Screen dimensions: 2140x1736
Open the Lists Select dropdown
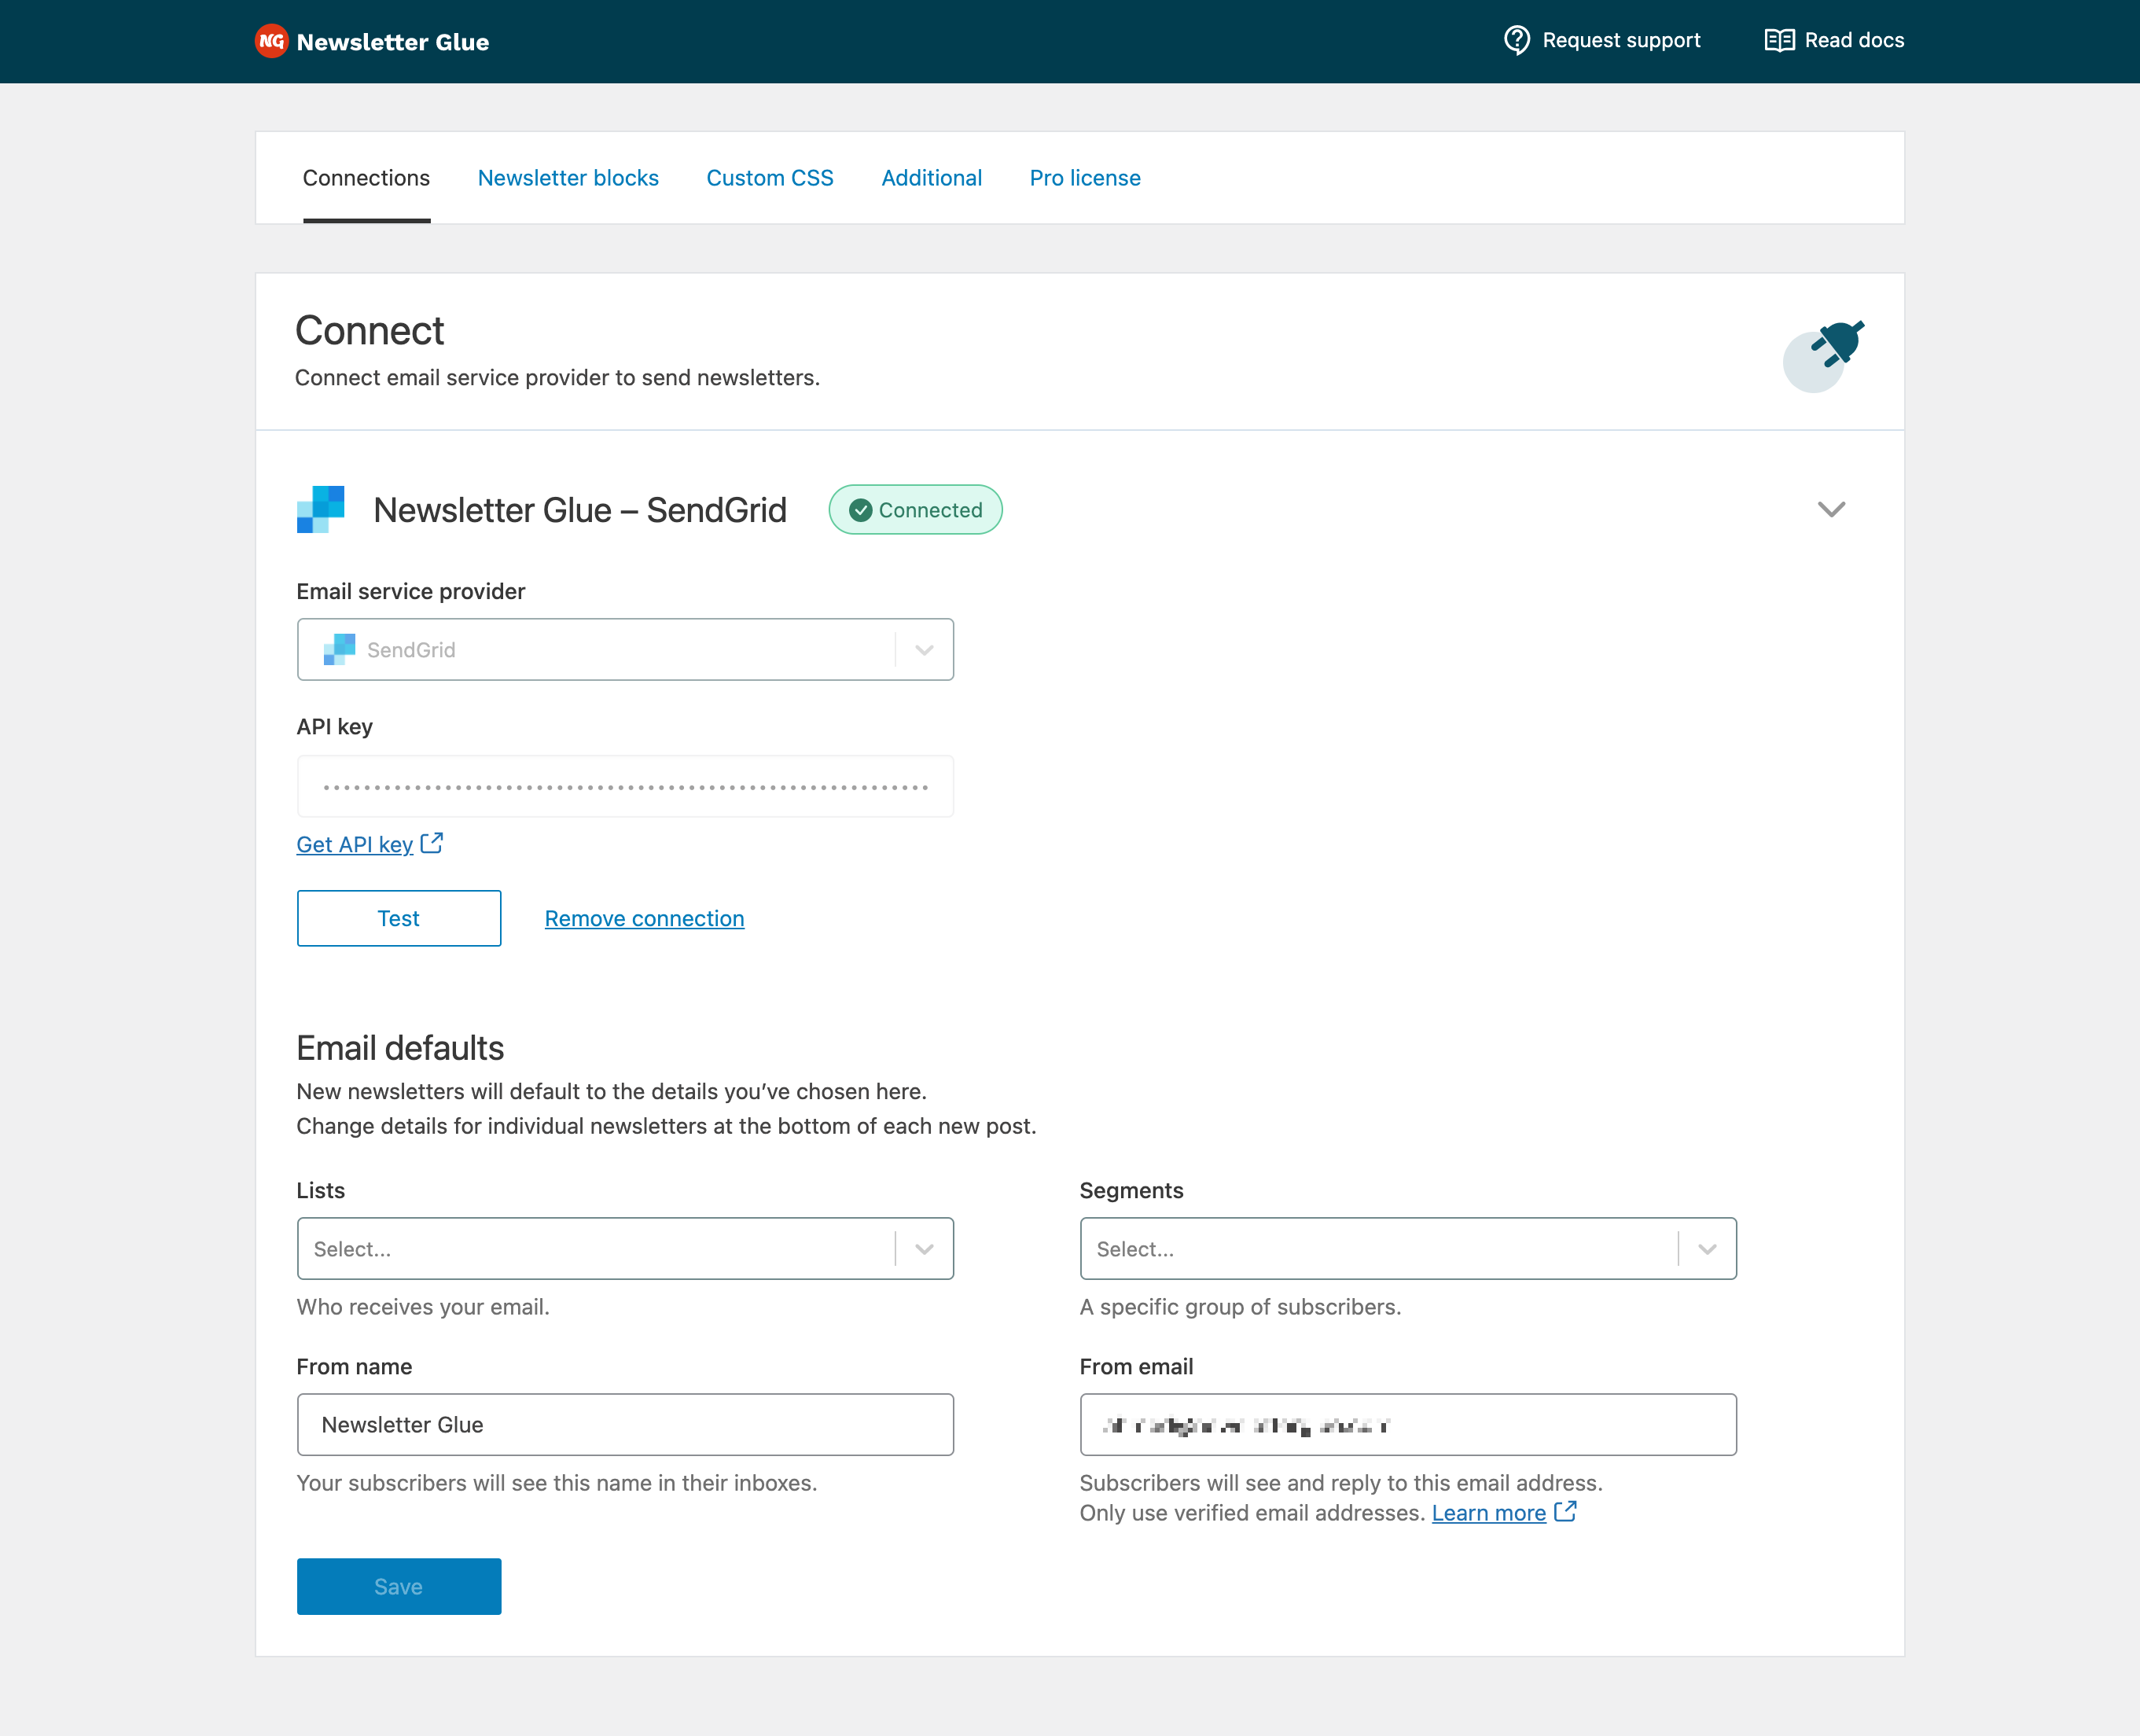[625, 1248]
